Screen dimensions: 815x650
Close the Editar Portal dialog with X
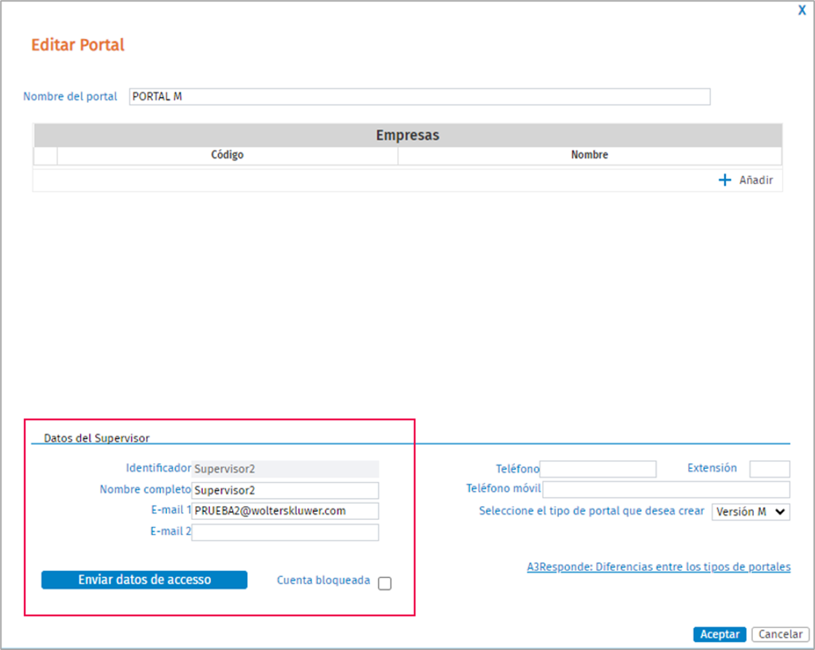click(x=802, y=10)
